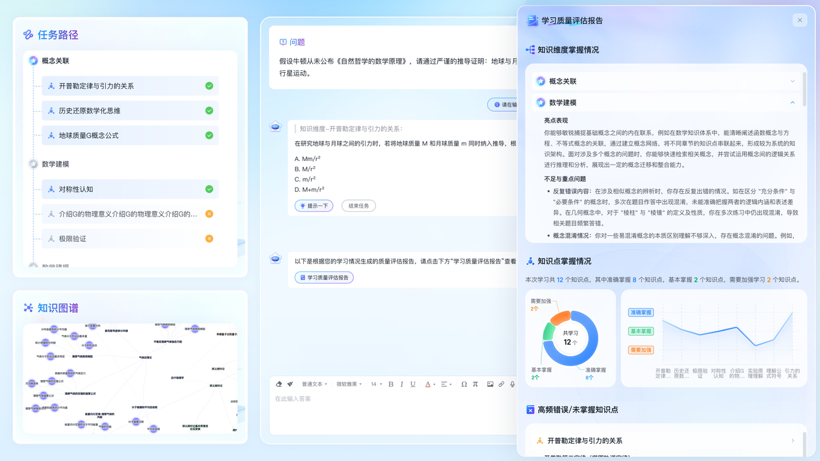Click the insert link icon
The height and width of the screenshot is (461, 820).
501,384
